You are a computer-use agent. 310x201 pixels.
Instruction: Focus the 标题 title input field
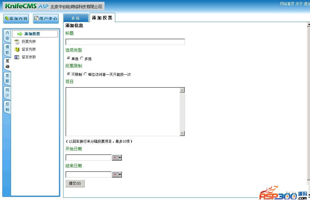click(125, 42)
